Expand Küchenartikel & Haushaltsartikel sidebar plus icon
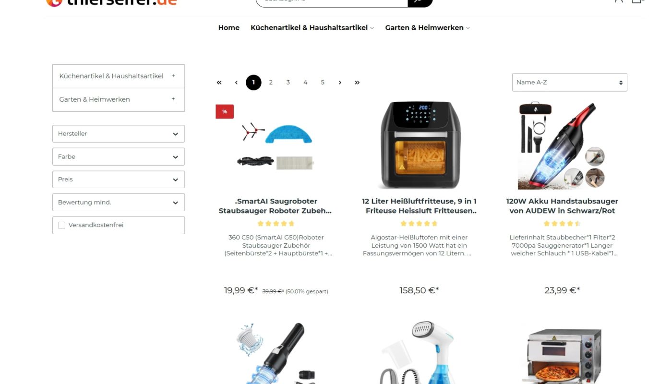Viewport: 672px width, 384px height. pyautogui.click(x=173, y=76)
